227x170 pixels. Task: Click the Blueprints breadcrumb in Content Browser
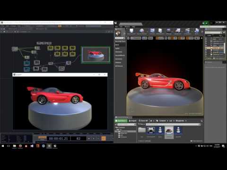[180, 121]
